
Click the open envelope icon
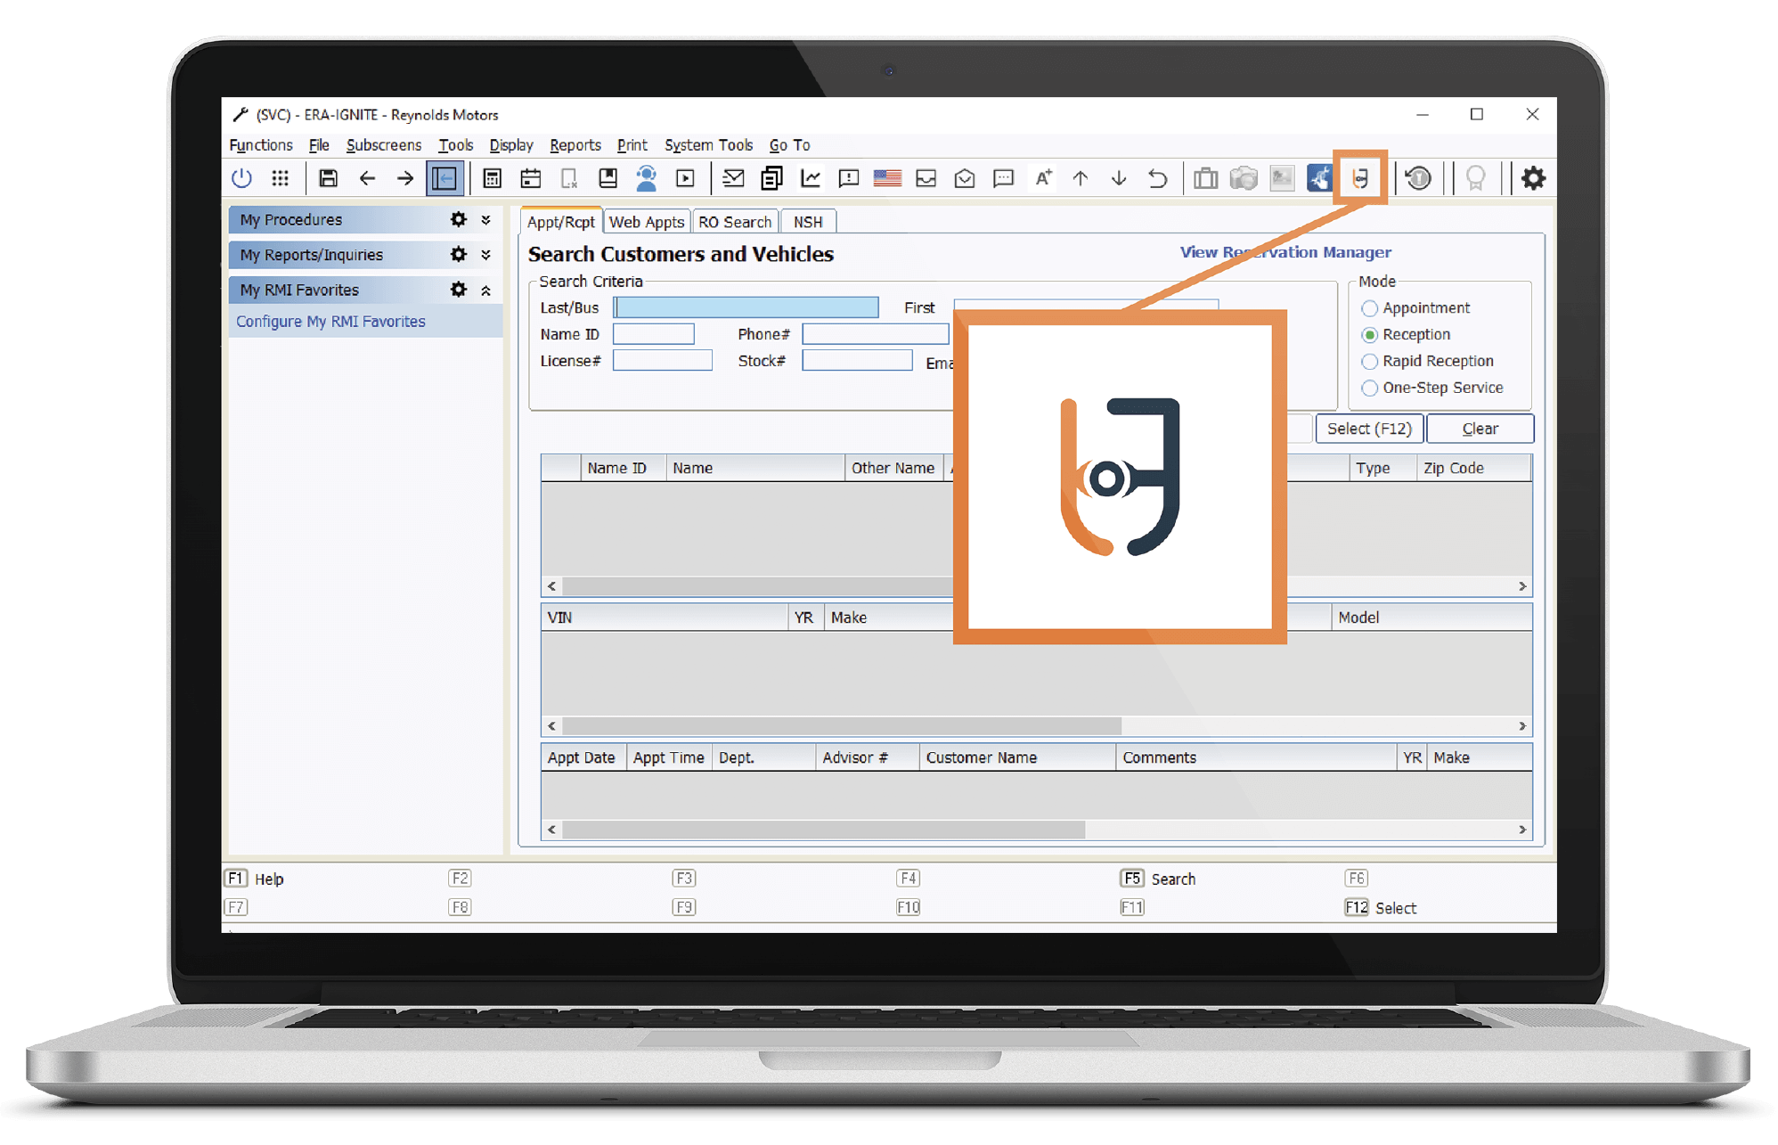click(965, 178)
